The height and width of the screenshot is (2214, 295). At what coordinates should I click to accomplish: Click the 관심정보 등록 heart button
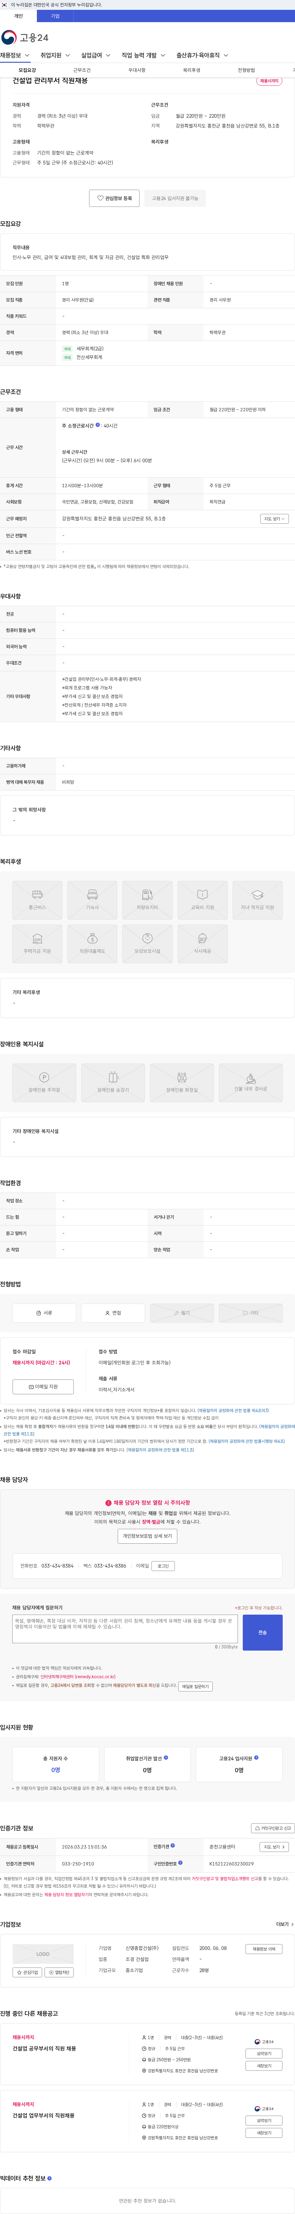[x=114, y=199]
